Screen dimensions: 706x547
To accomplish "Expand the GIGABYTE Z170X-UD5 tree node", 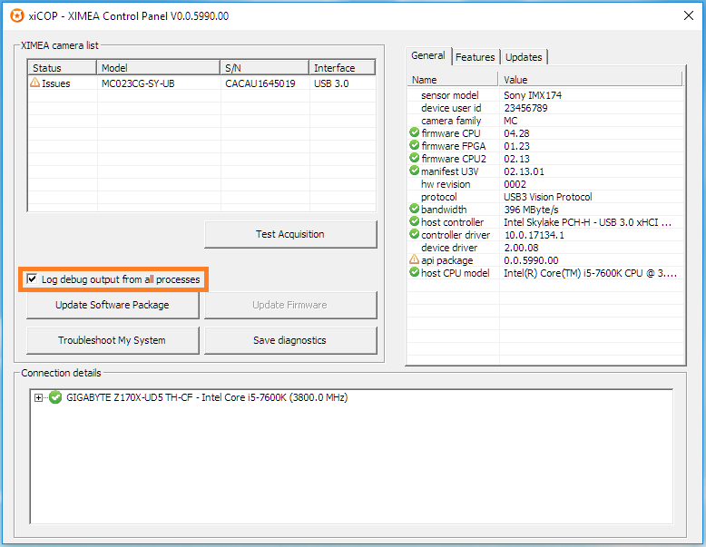I will point(39,397).
